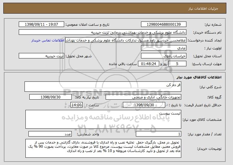This screenshot has width=233, height=165.
Task: Click the شهر محل تحویل label
Action: point(79,56)
